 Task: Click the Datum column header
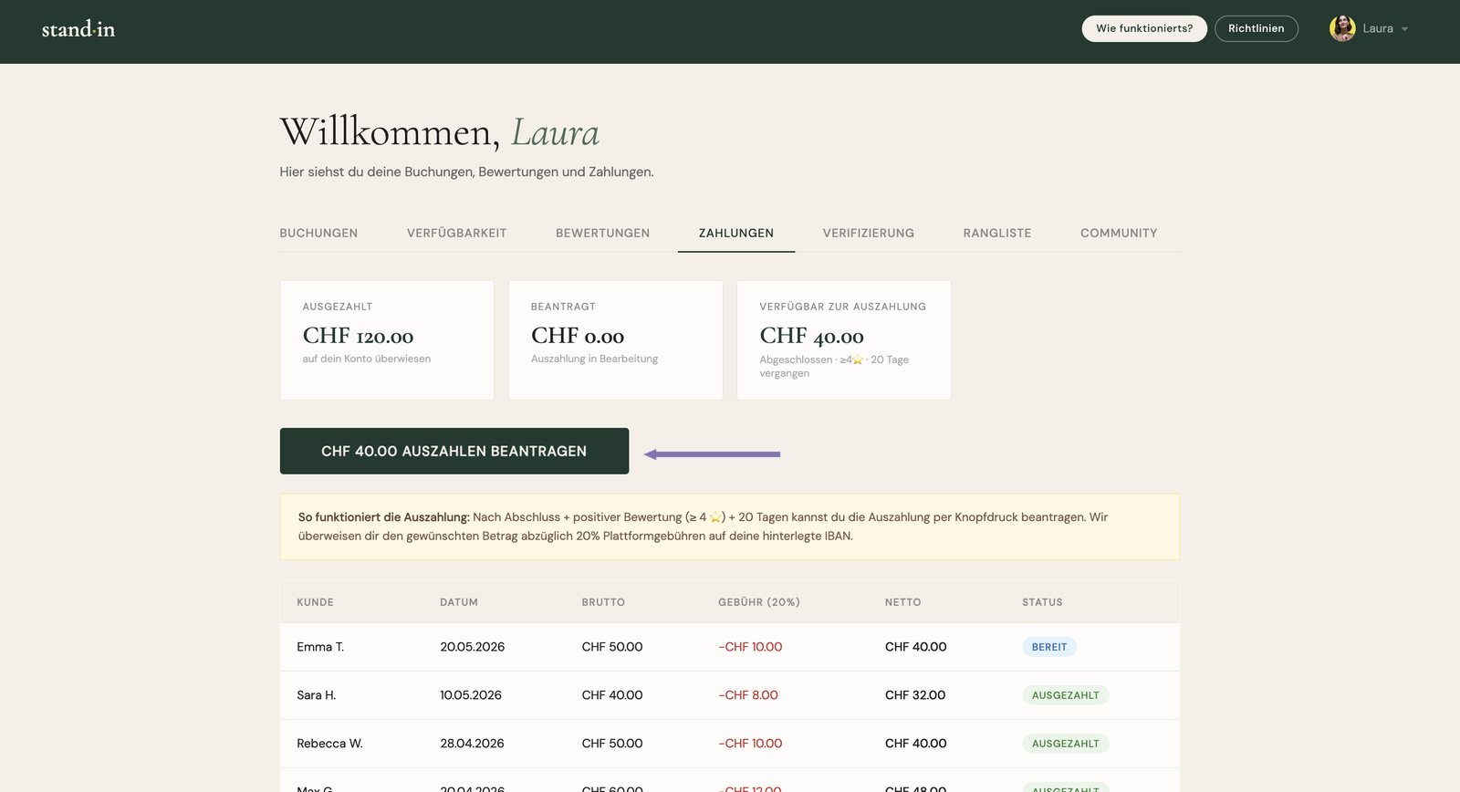[459, 602]
